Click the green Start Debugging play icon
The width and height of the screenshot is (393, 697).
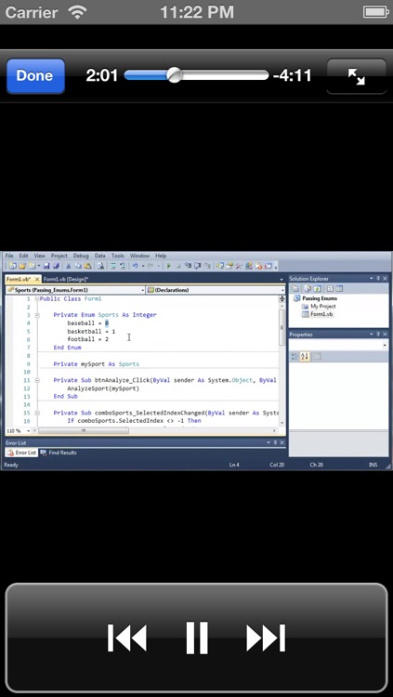click(x=169, y=266)
